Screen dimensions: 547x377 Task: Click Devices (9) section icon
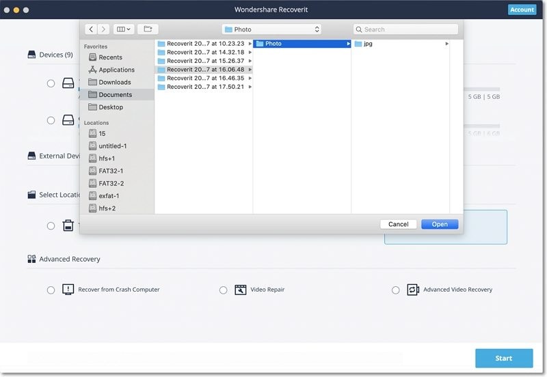(31, 55)
